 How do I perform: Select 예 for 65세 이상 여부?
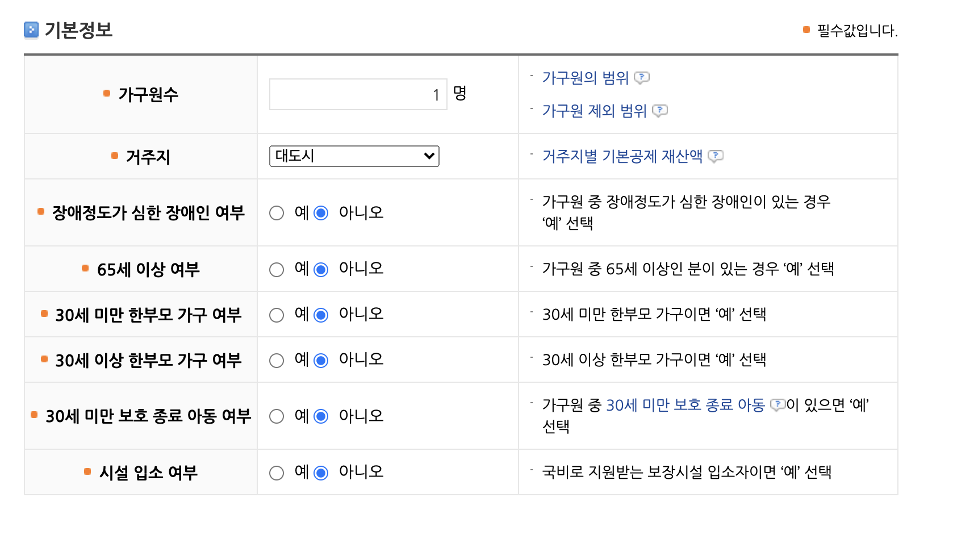[277, 269]
